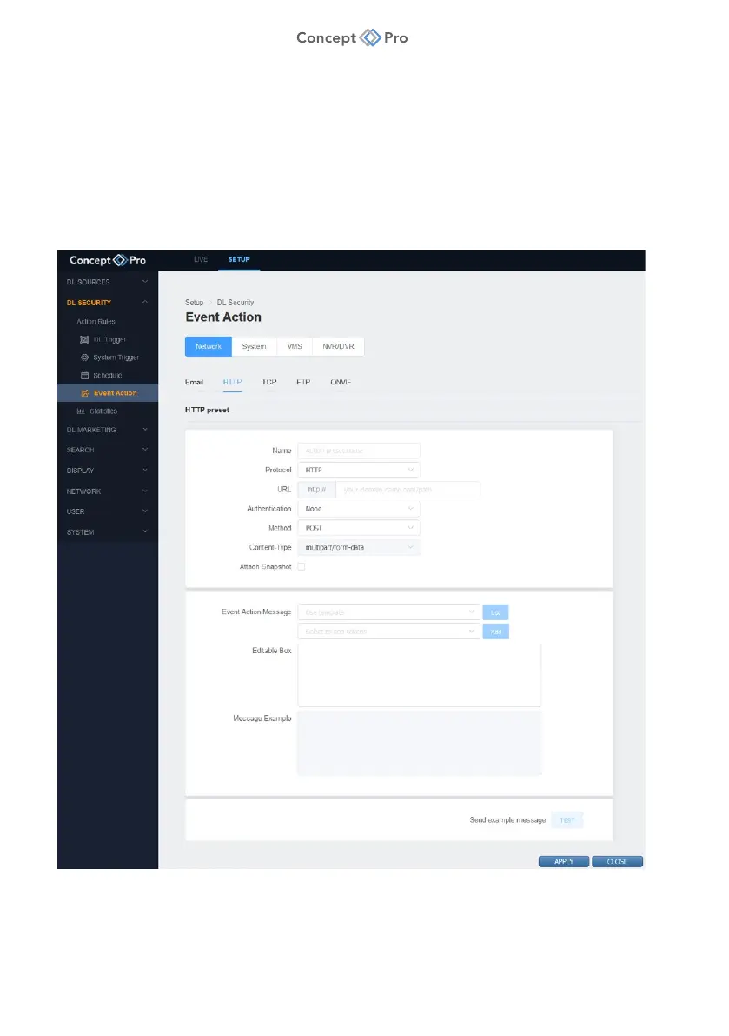Screen dimensions: 729x1036
Task: Select the NVR/DVR category tab
Action: (338, 347)
